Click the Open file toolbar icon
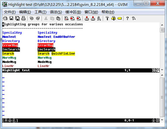 (5, 18)
